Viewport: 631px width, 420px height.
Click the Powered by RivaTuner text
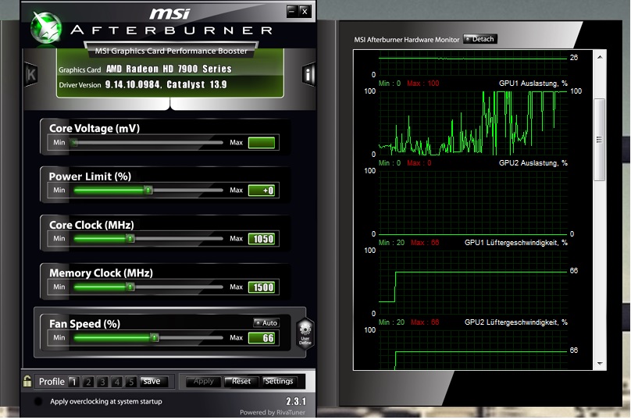[x=273, y=412]
